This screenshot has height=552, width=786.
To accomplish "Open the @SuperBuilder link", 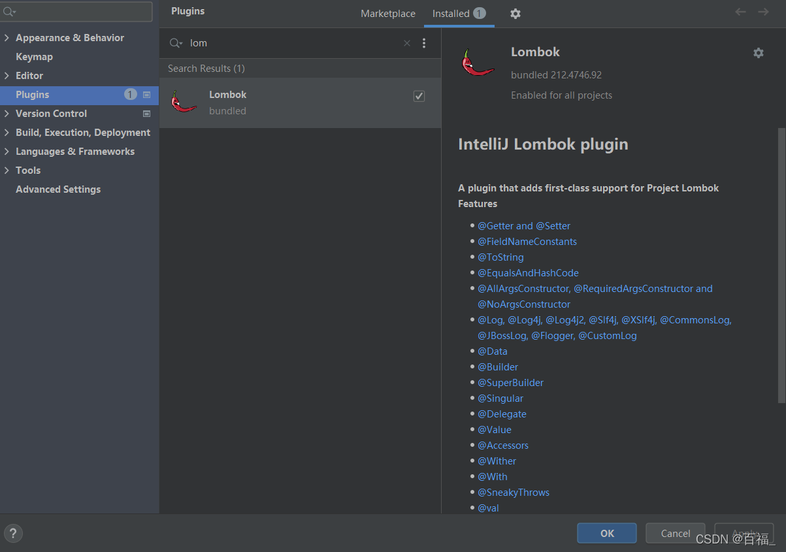I will pos(510,383).
